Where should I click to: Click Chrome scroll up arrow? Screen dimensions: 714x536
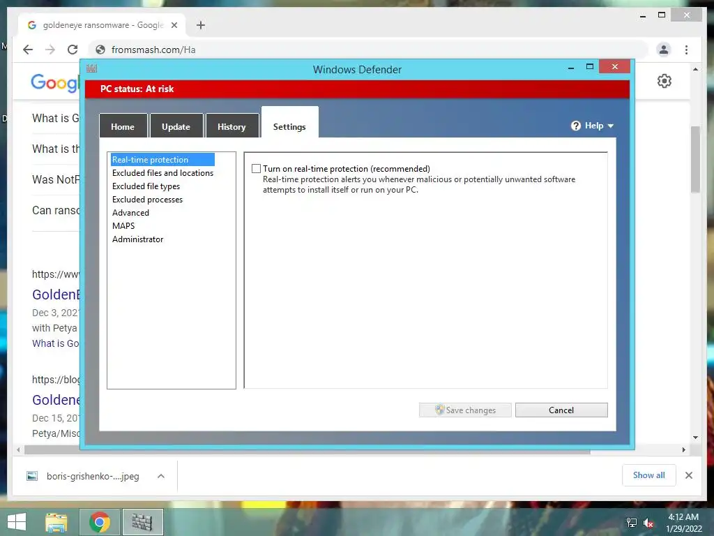pyautogui.click(x=695, y=69)
